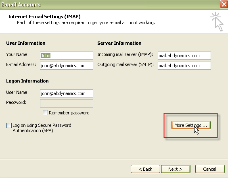
Task: Focus the Your Name field
Action: tap(67, 56)
